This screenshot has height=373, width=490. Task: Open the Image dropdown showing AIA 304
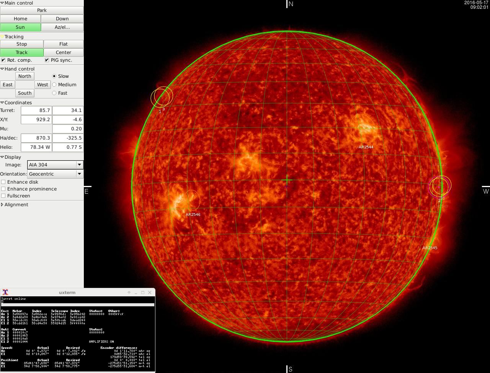[x=56, y=165]
